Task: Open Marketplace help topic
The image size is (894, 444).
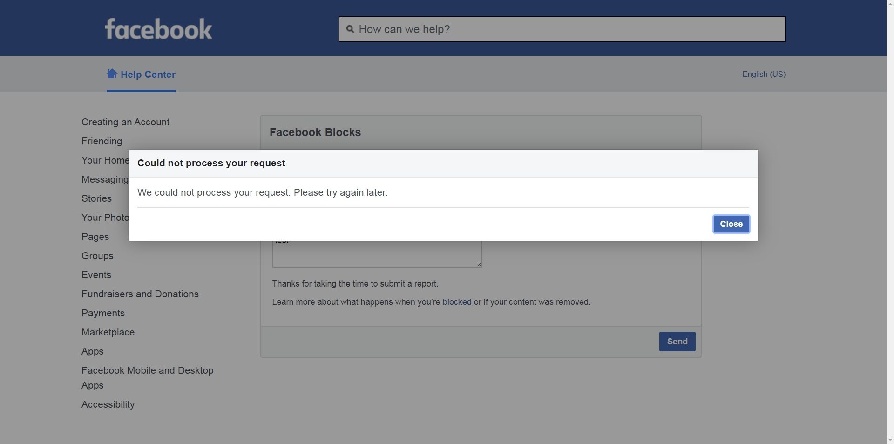Action: (x=108, y=332)
